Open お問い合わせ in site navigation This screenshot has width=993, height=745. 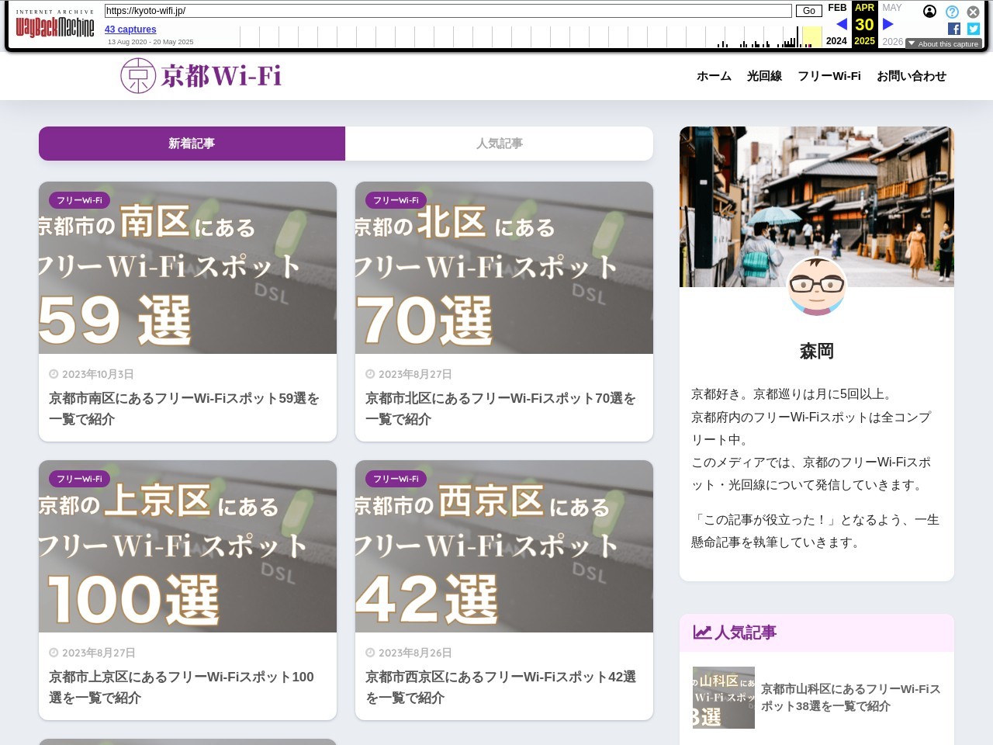[x=912, y=76]
